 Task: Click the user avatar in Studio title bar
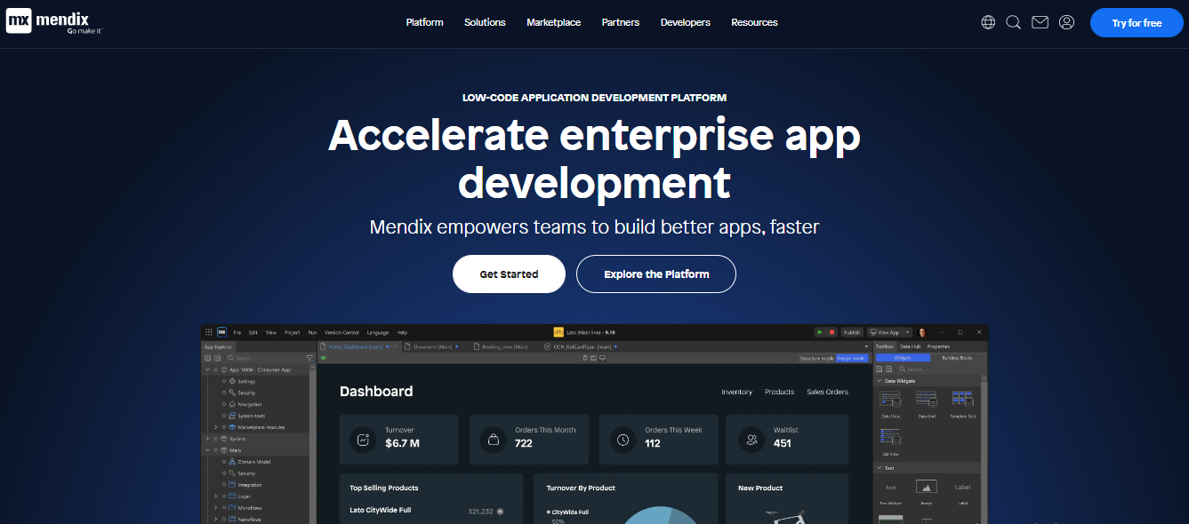click(922, 332)
